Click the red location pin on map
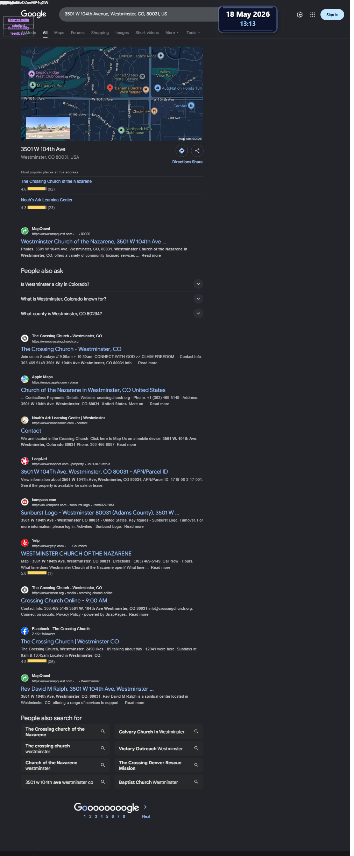Screen dimensions: 354x856 click(110, 88)
